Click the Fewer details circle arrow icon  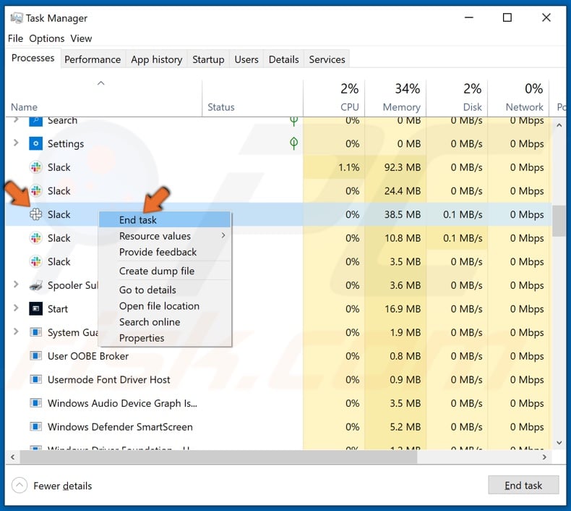20,486
